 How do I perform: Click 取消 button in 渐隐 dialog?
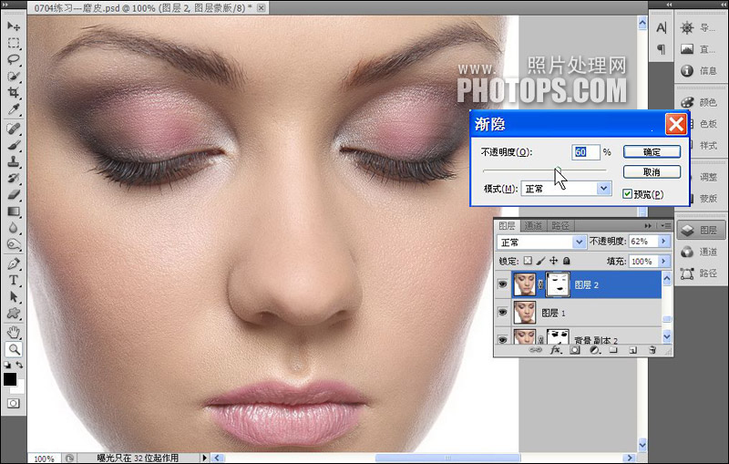[x=652, y=172]
